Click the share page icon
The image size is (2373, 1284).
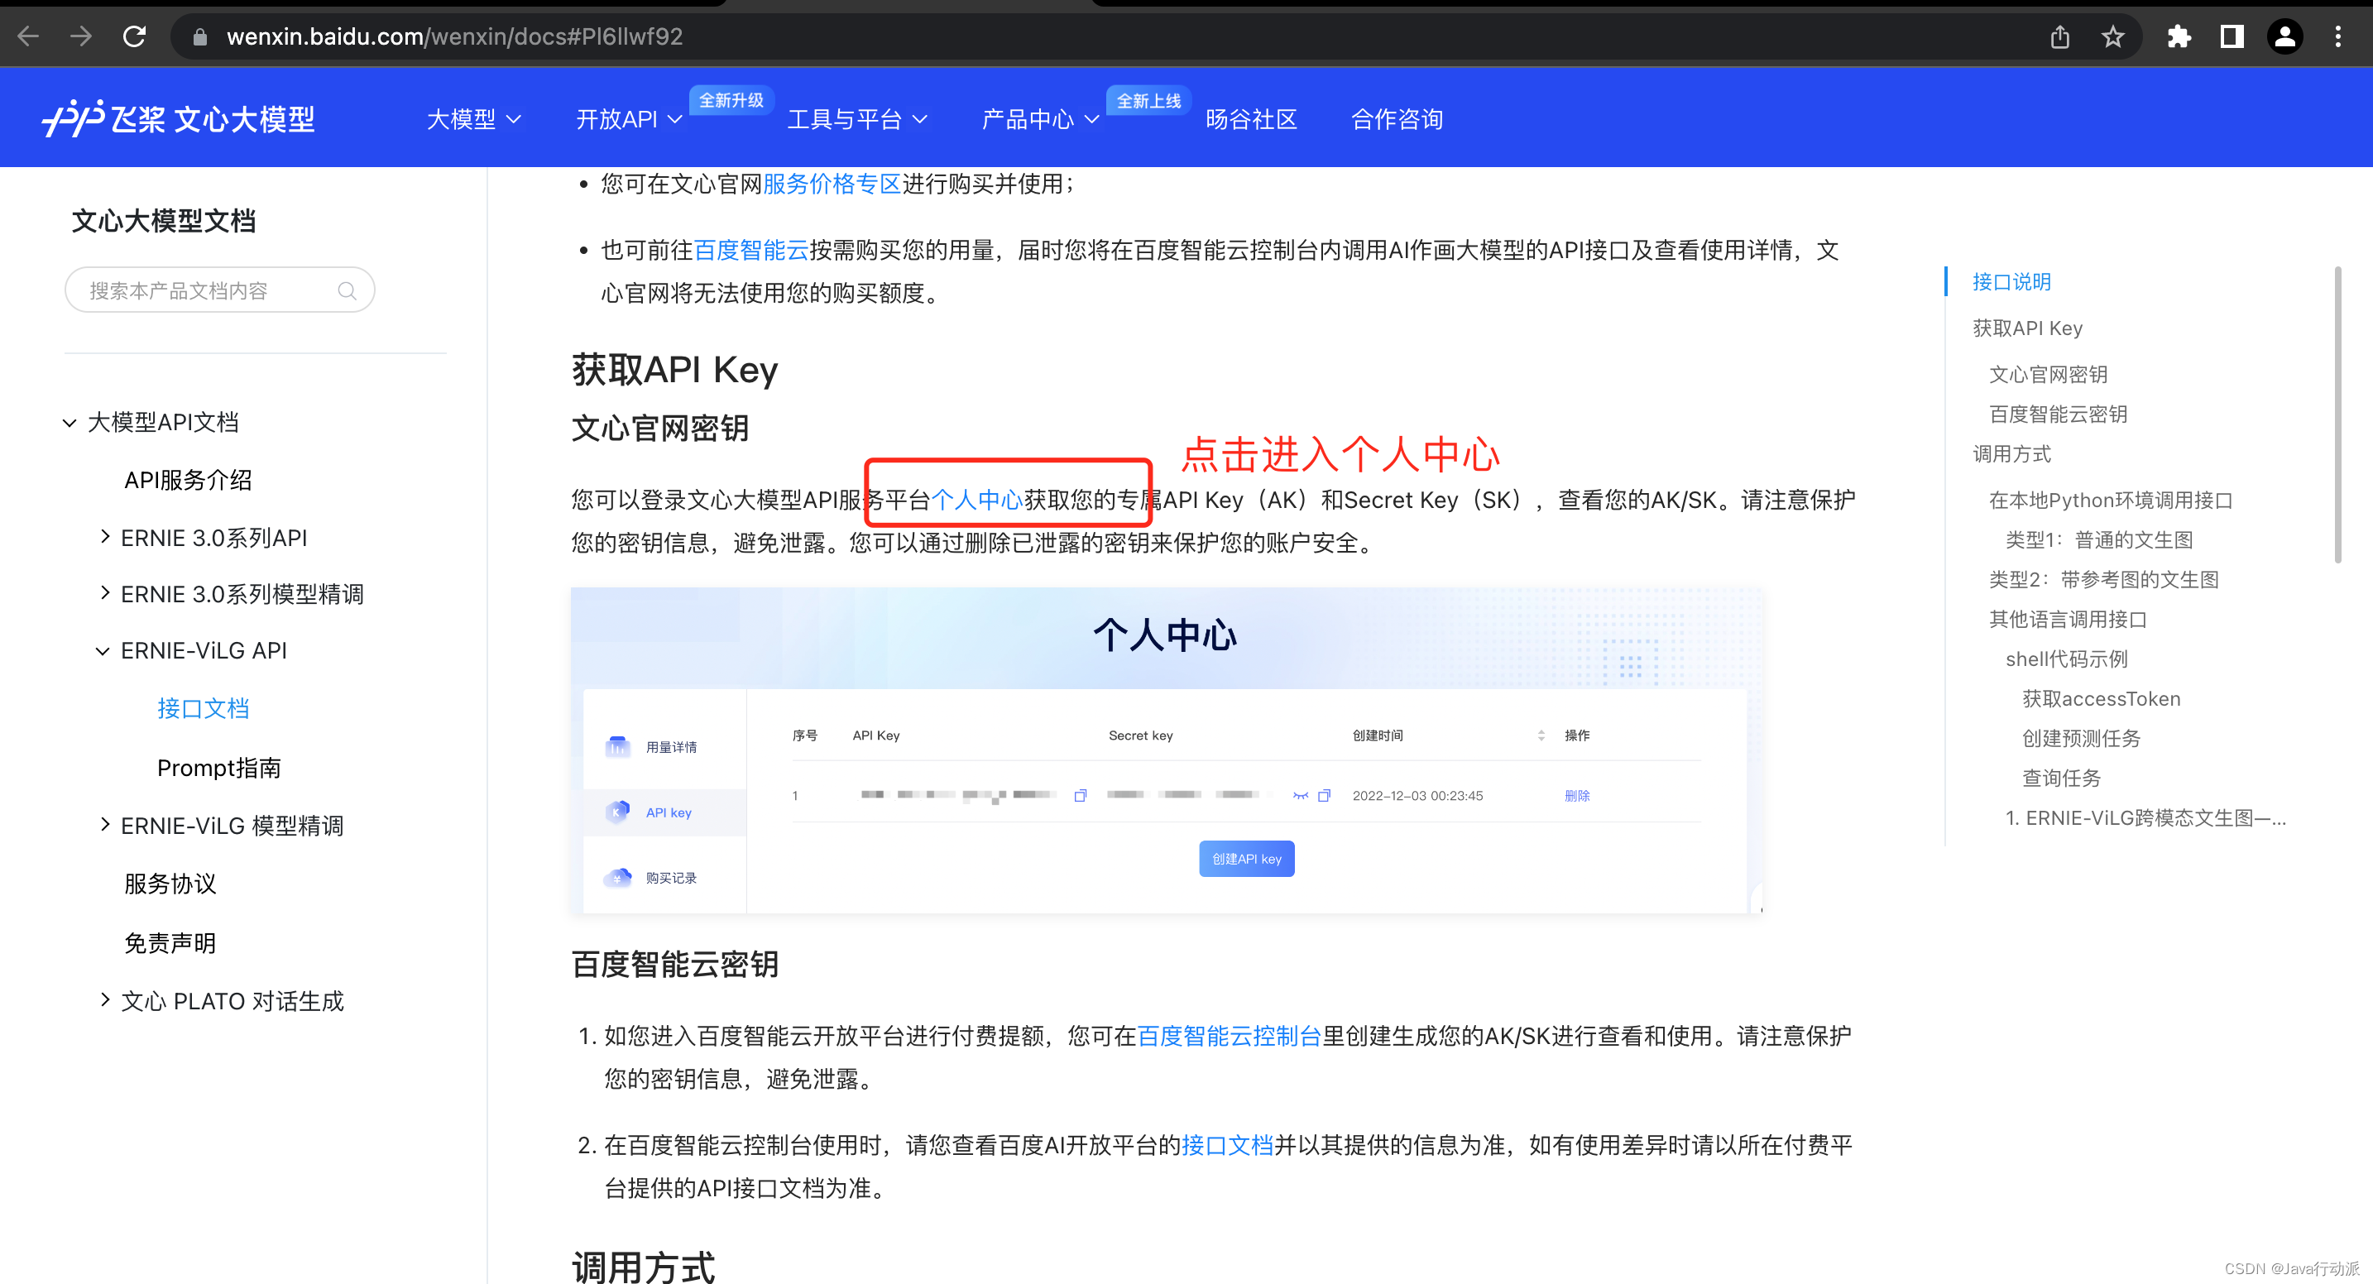tap(2059, 37)
